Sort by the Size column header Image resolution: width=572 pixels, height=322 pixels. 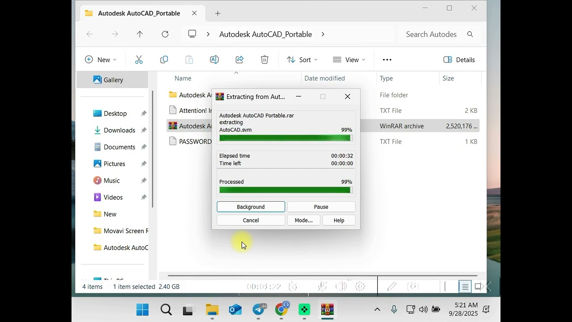pyautogui.click(x=448, y=78)
